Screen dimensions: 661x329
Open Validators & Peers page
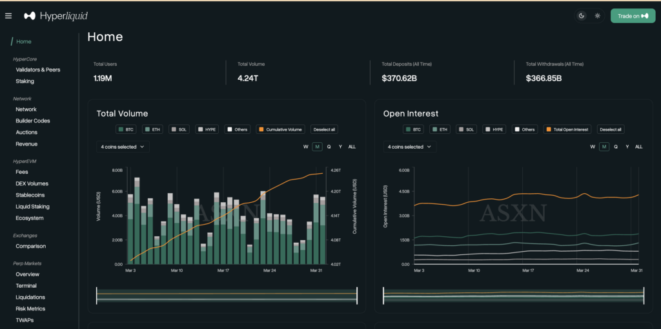pyautogui.click(x=38, y=70)
